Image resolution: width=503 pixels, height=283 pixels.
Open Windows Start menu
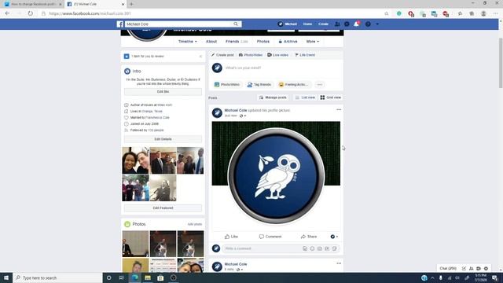pos(6,277)
